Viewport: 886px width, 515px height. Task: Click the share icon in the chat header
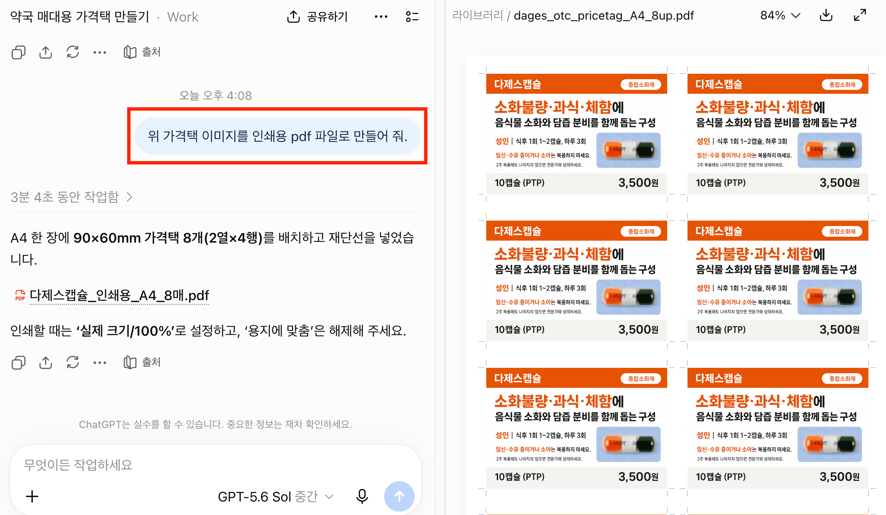(x=293, y=17)
